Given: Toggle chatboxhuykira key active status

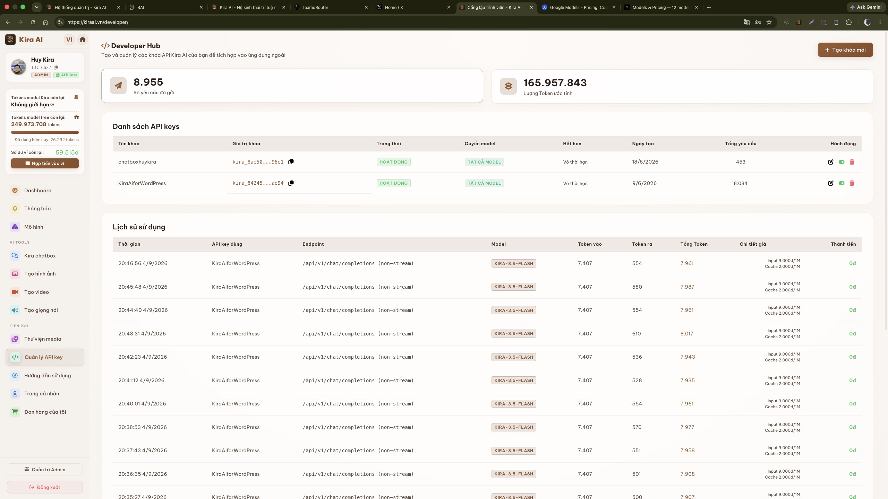Looking at the screenshot, I should point(841,162).
